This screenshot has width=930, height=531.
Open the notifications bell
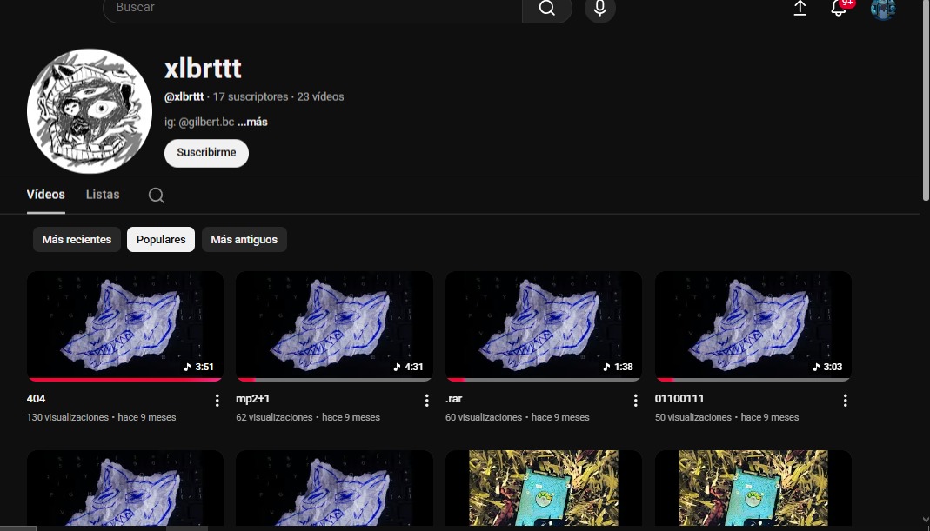838,8
